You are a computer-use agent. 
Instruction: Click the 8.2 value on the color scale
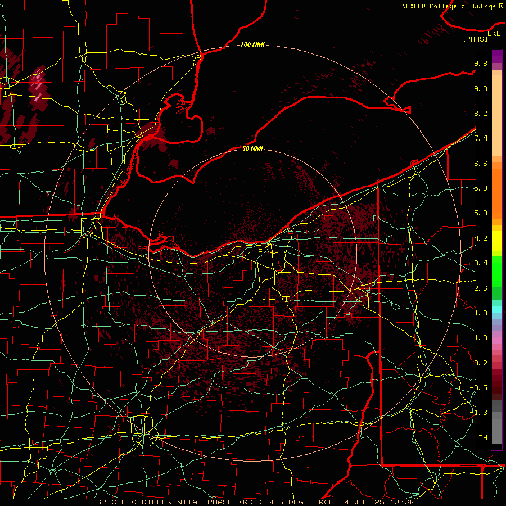pos(481,113)
